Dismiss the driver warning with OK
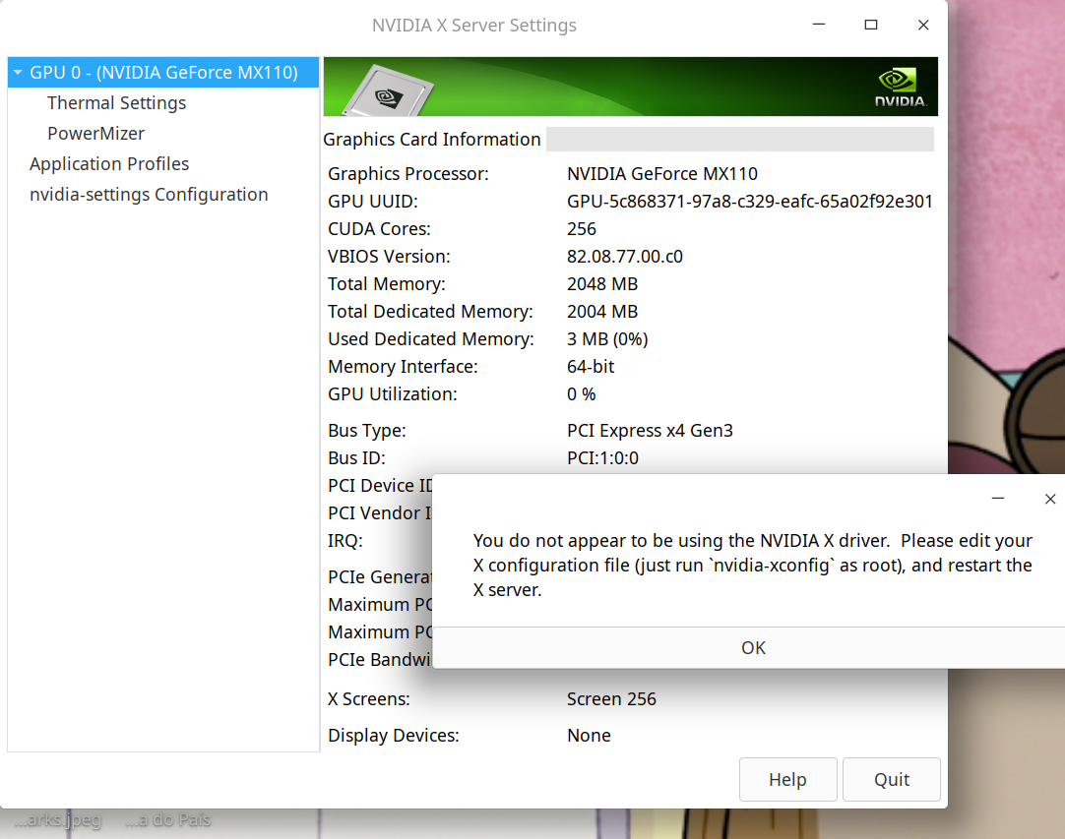 point(753,647)
